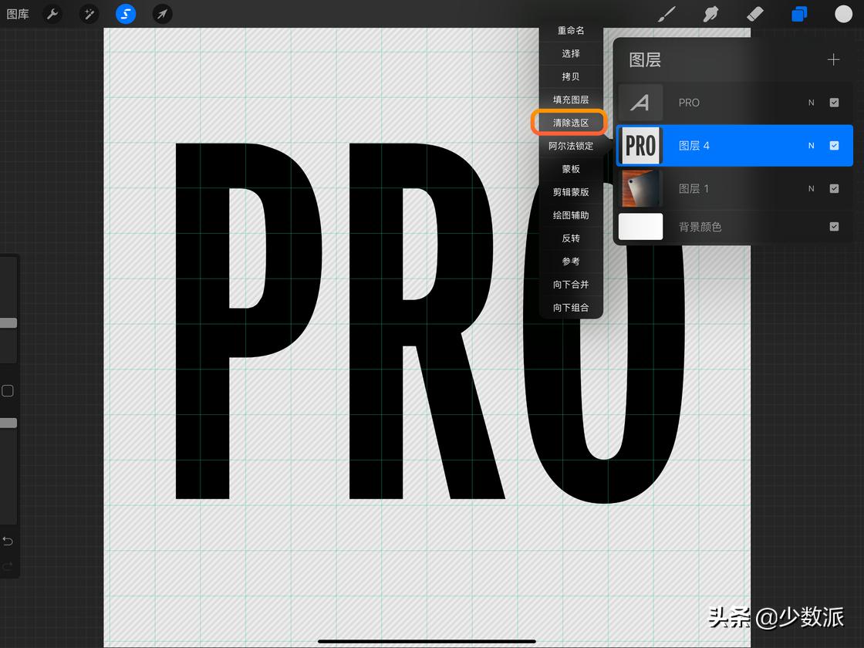Open the Actions wrench menu

click(53, 14)
